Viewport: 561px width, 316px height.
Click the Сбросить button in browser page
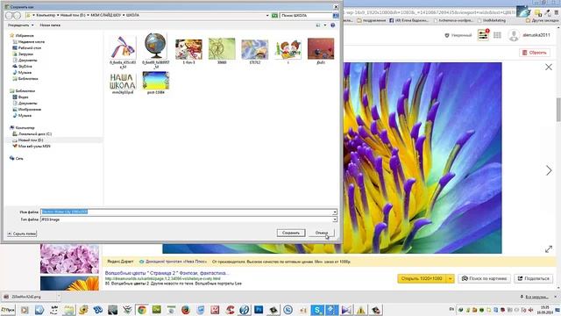(x=535, y=53)
